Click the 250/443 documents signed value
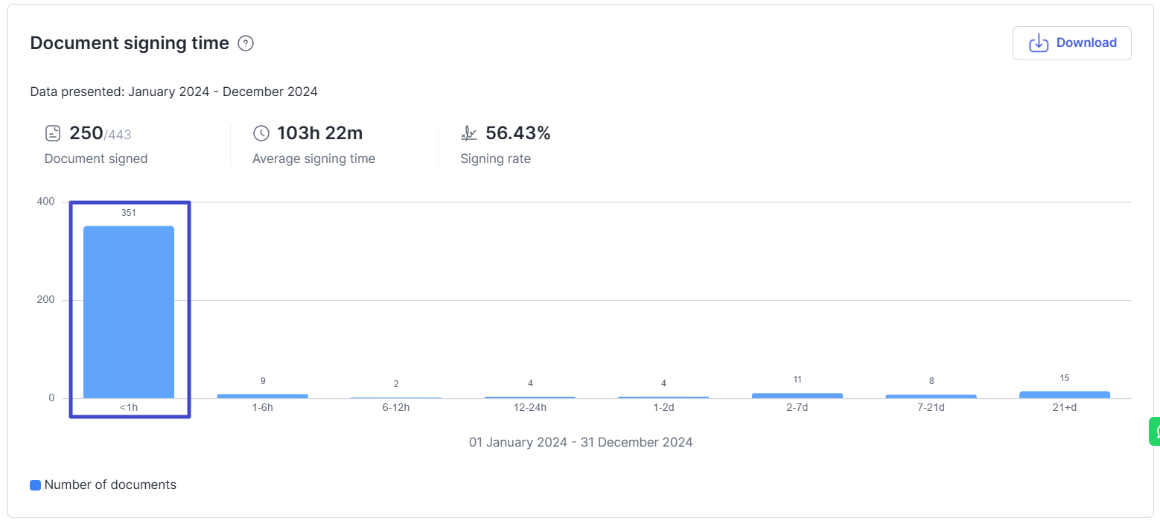The image size is (1160, 524). tap(100, 134)
